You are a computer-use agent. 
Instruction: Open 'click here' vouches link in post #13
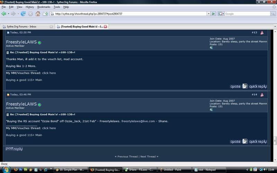49,73
